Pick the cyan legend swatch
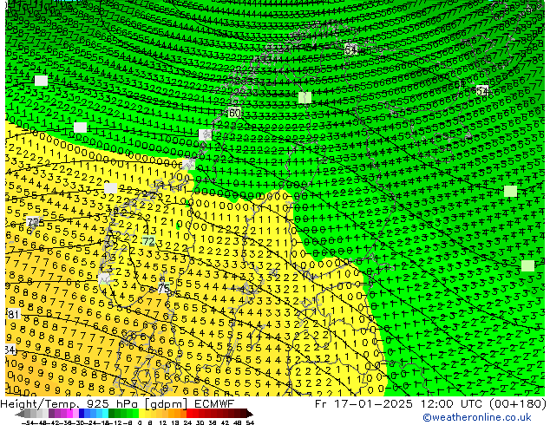 point(105,414)
